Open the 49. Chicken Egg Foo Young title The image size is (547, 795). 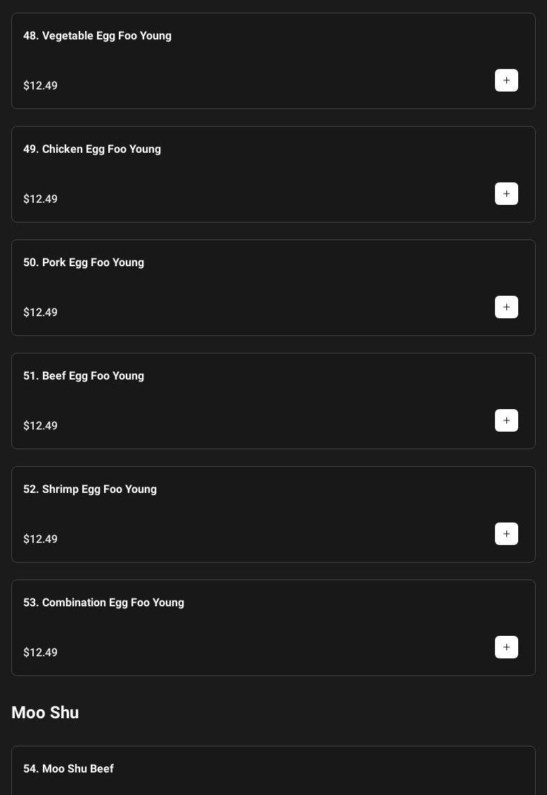[92, 149]
